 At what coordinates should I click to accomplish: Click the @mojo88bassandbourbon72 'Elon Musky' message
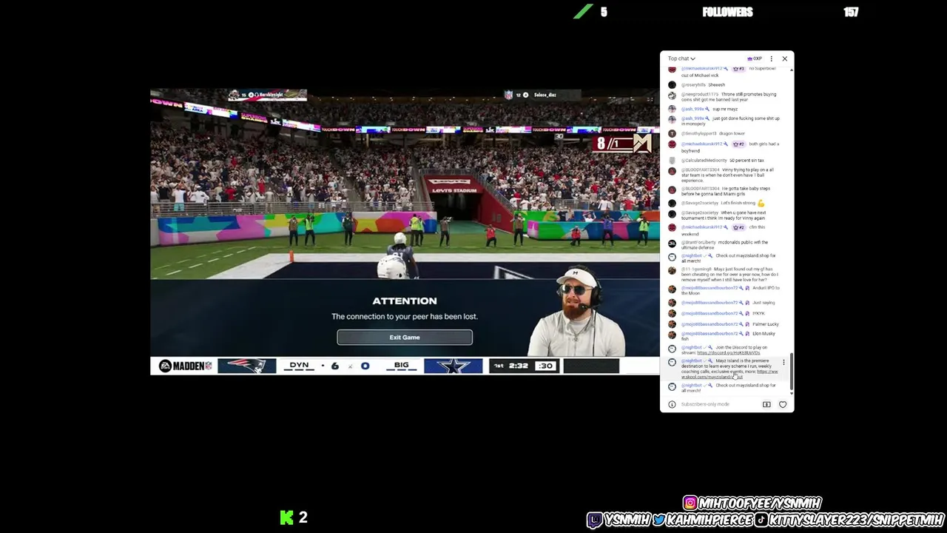click(x=728, y=336)
